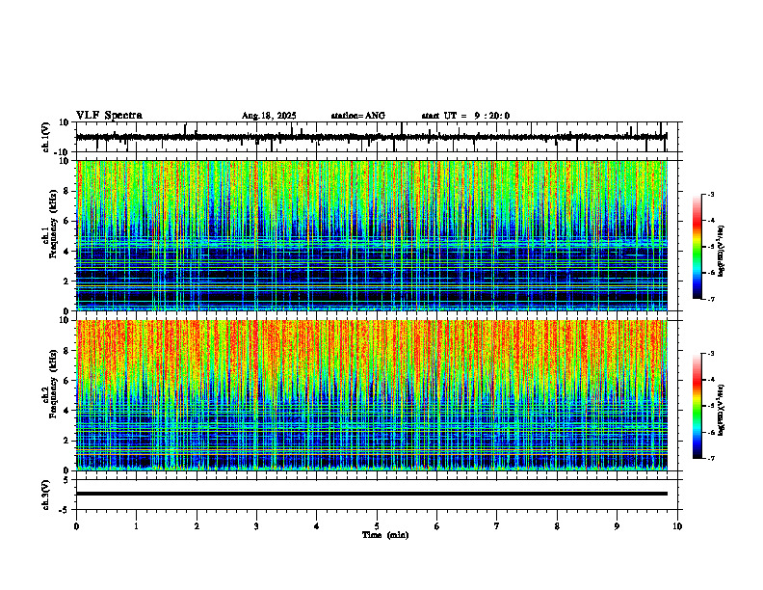Click the ch.1 'Frequency (kHz)' axis label

53,224
